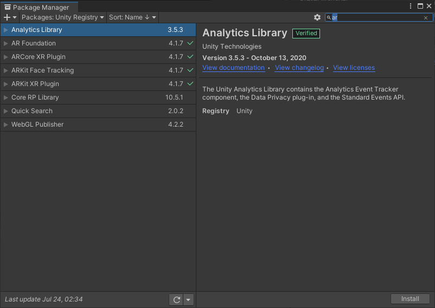Screen dimensions: 435x308
Task: Click the installed checkmark for AR Foundation
Action: [x=190, y=43]
